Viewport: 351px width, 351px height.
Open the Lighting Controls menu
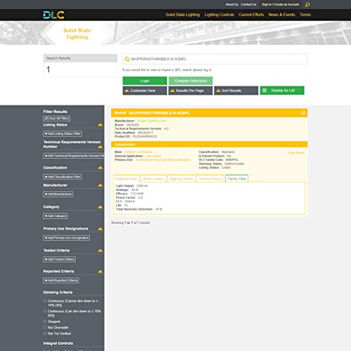[x=219, y=15]
